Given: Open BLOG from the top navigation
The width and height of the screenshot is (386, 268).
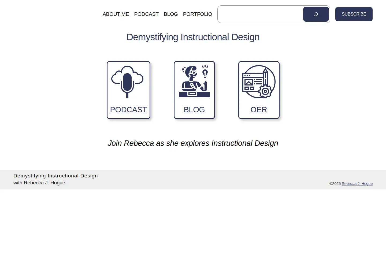Looking at the screenshot, I should tap(171, 14).
